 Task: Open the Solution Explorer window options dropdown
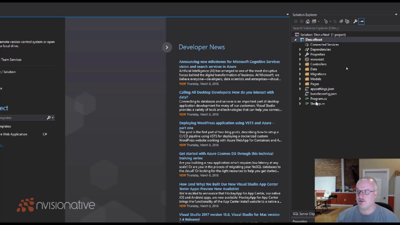pos(396,15)
